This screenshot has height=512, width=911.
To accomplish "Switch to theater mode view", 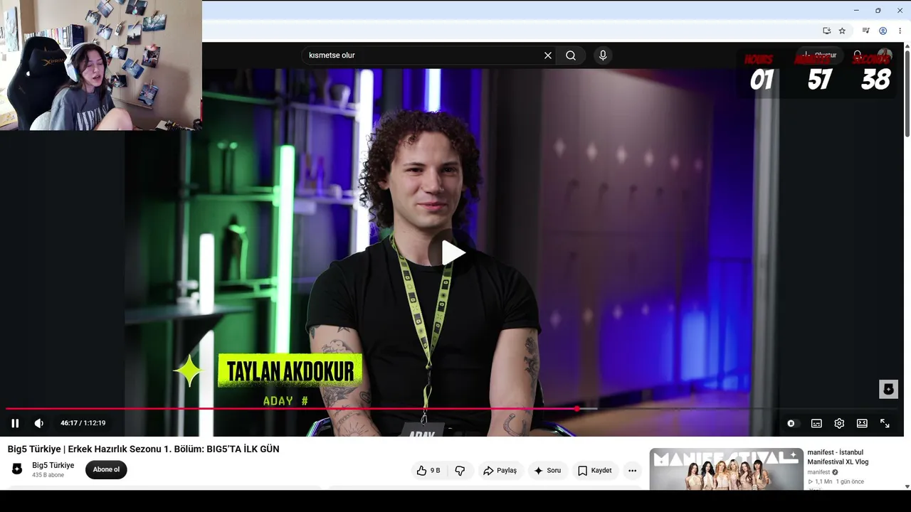I will click(862, 423).
